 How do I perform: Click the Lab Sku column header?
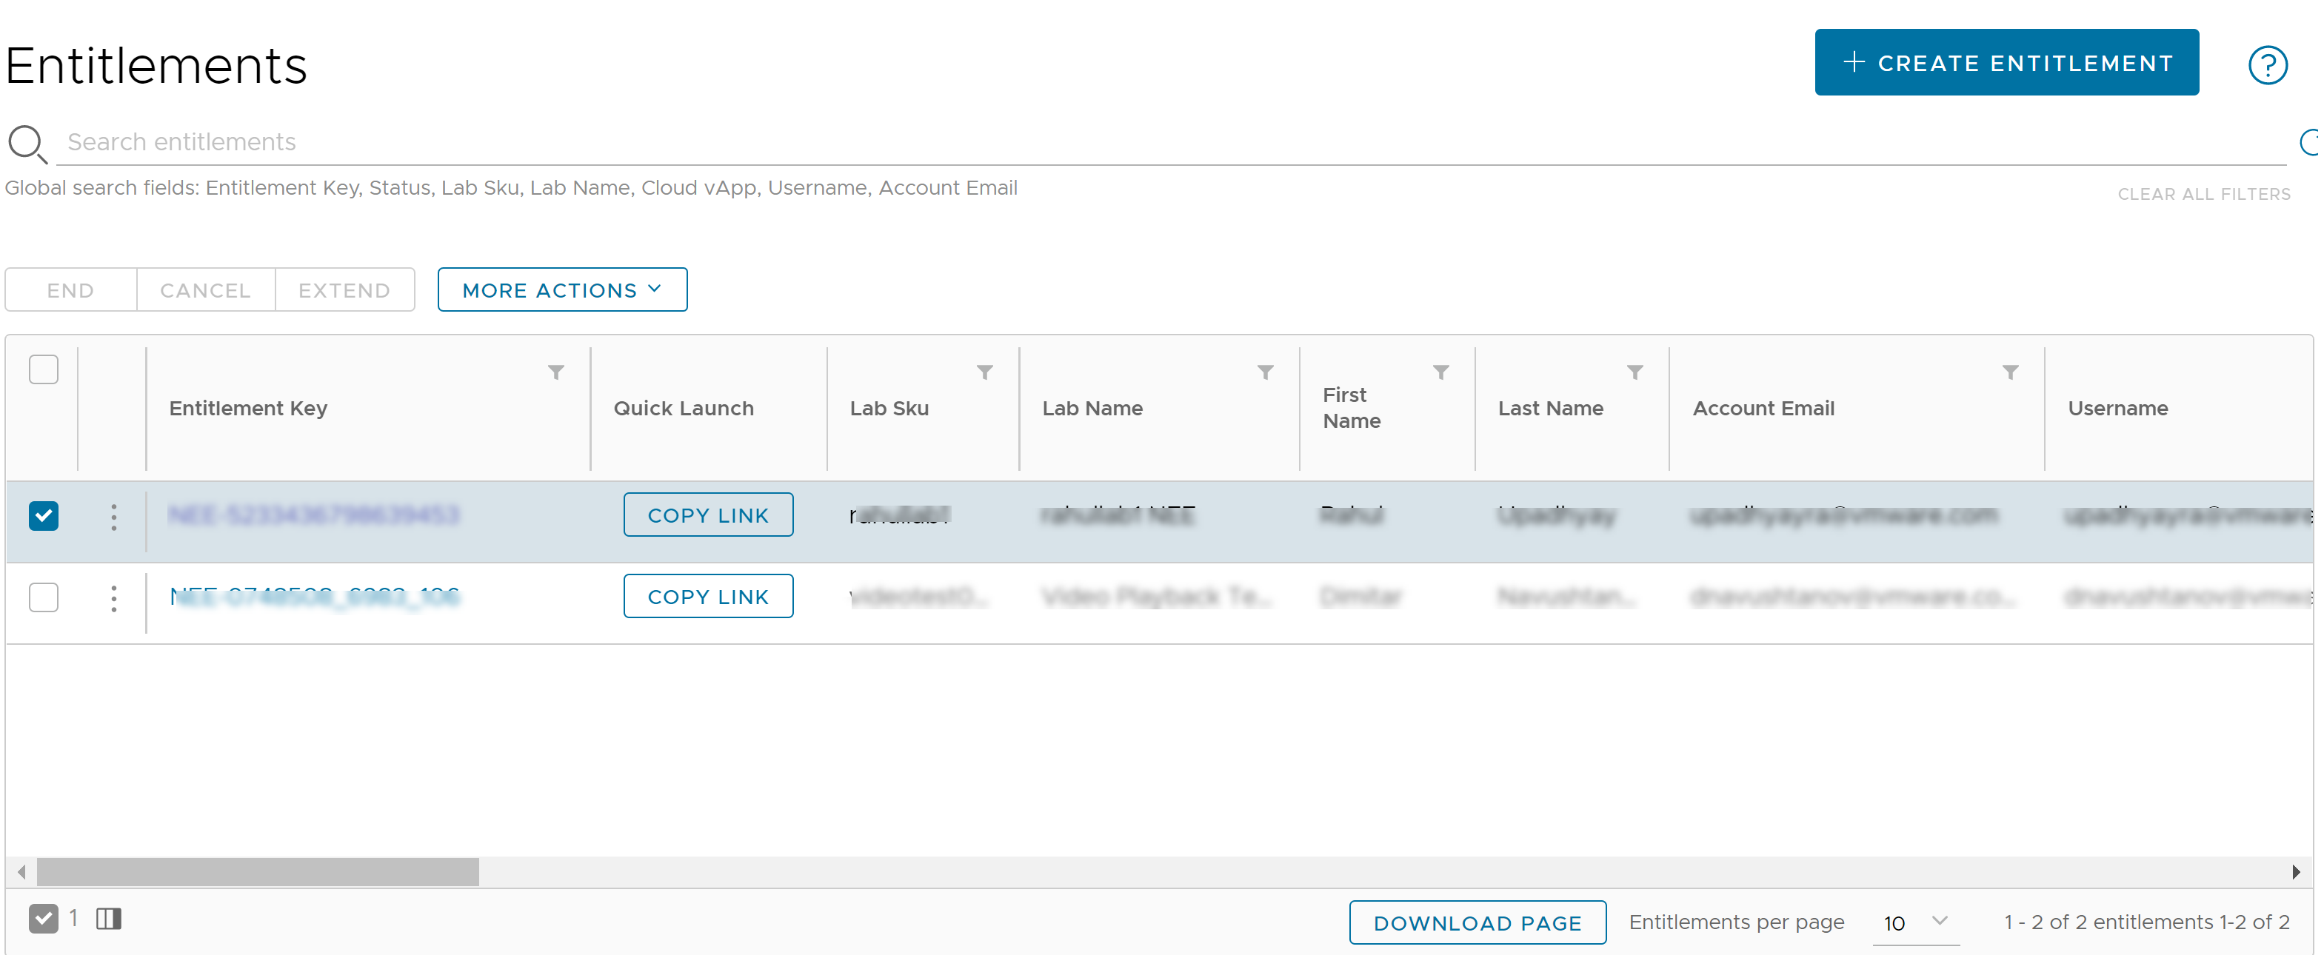(x=889, y=409)
